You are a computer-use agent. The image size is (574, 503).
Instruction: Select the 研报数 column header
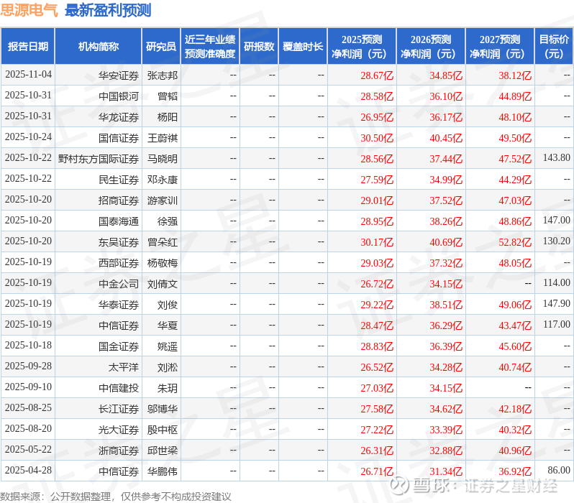coord(259,47)
